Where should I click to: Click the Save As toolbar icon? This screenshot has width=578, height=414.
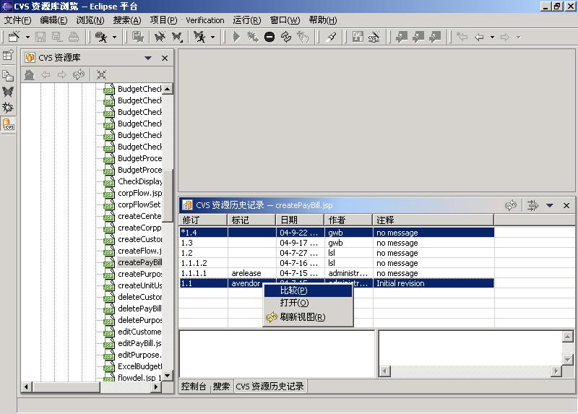pos(57,37)
